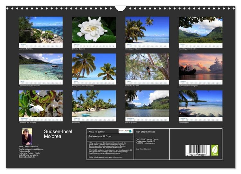Select the Baie d'Opunohu photo
This screenshot has height=174, width=241.
pos(147,103)
